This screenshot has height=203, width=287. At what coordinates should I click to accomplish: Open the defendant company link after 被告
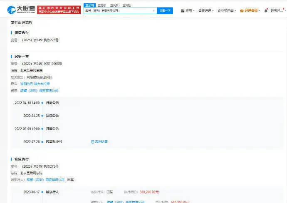tap(39, 90)
